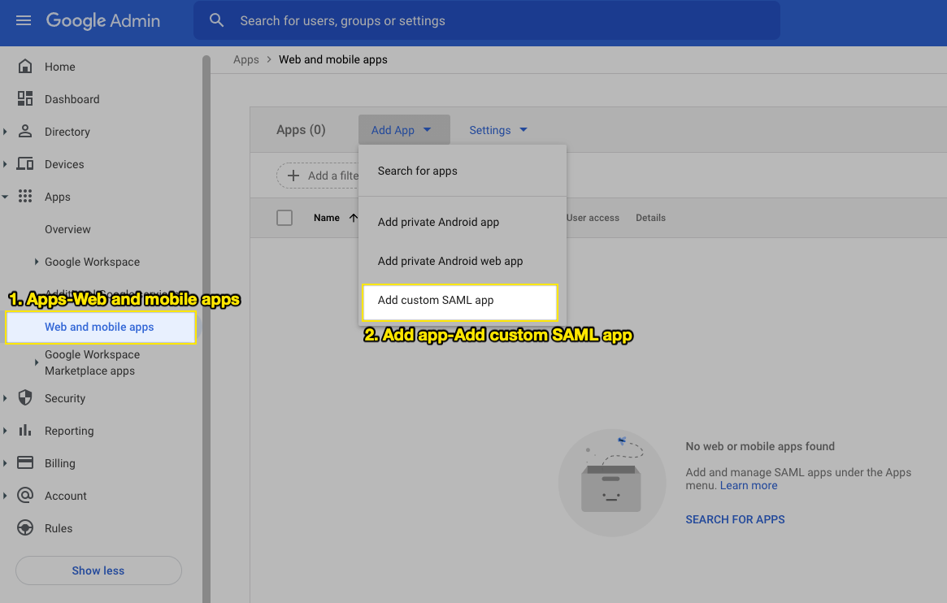947x603 pixels.
Task: Click the Add a filter chip
Action: point(319,176)
